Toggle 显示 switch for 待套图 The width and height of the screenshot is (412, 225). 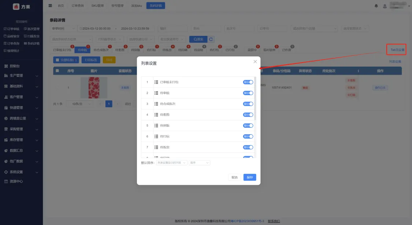248,115
